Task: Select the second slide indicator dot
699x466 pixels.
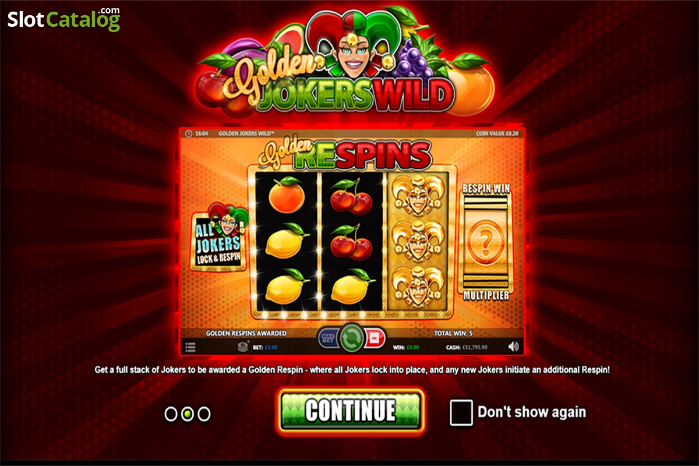Action: point(188,414)
